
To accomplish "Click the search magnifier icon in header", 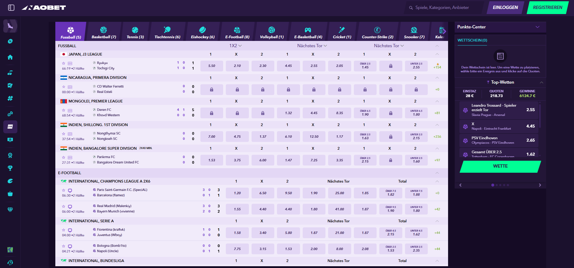I will [411, 8].
